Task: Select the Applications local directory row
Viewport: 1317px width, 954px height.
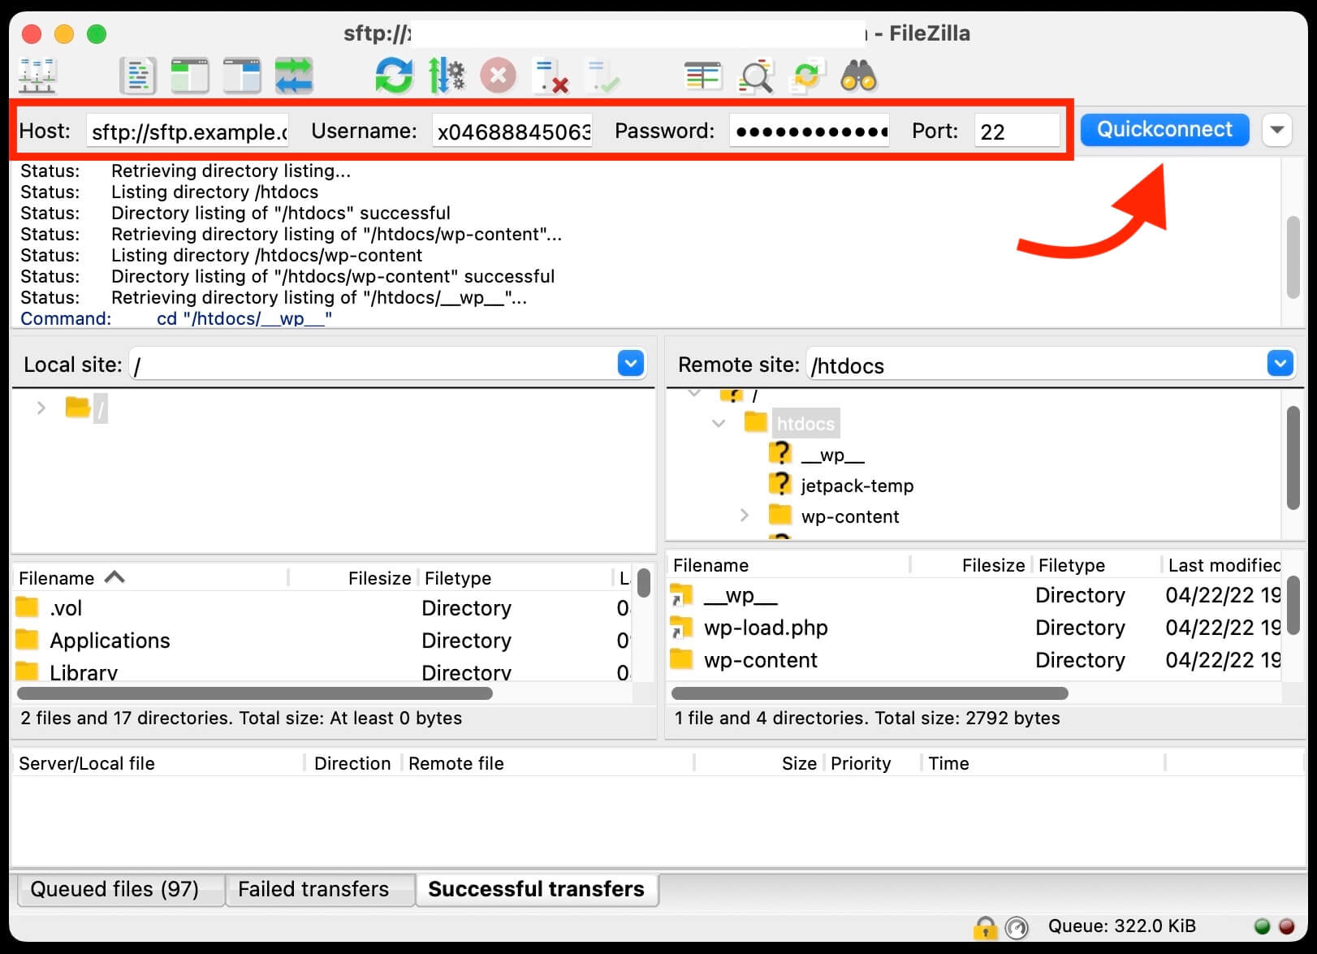Action: (x=322, y=641)
